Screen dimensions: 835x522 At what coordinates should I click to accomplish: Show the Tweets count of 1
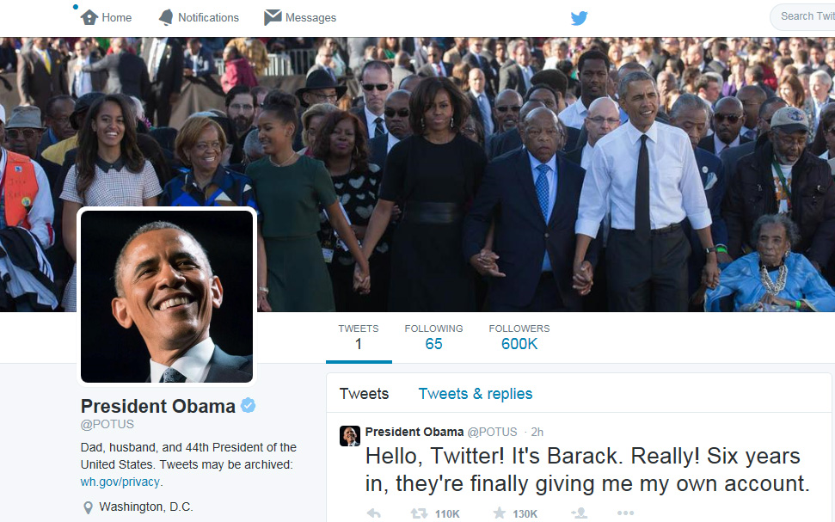pos(359,337)
